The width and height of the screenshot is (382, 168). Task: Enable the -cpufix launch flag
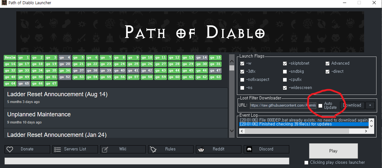[285, 80]
